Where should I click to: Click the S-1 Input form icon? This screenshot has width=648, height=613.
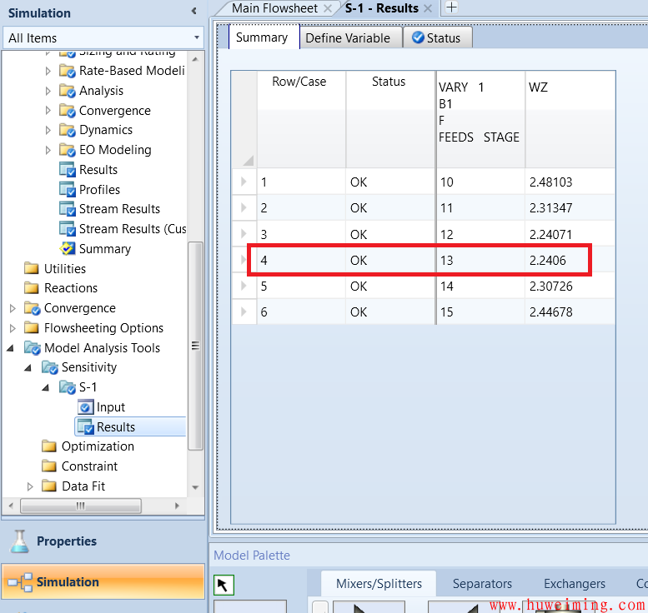click(85, 407)
